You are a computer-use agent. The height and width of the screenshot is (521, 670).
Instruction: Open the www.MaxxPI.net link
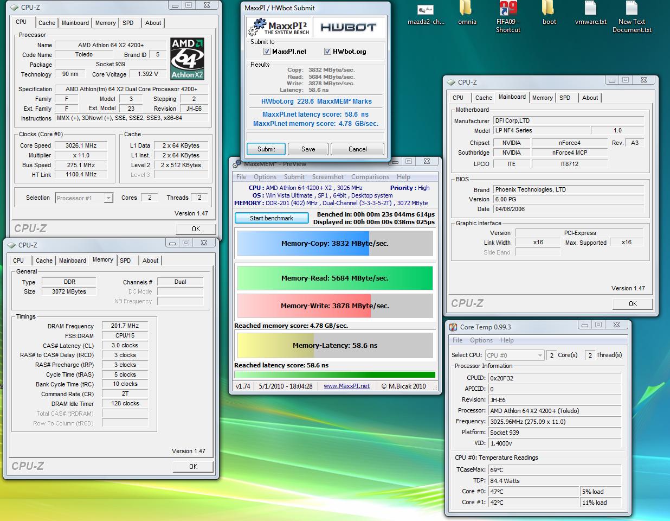click(x=346, y=386)
